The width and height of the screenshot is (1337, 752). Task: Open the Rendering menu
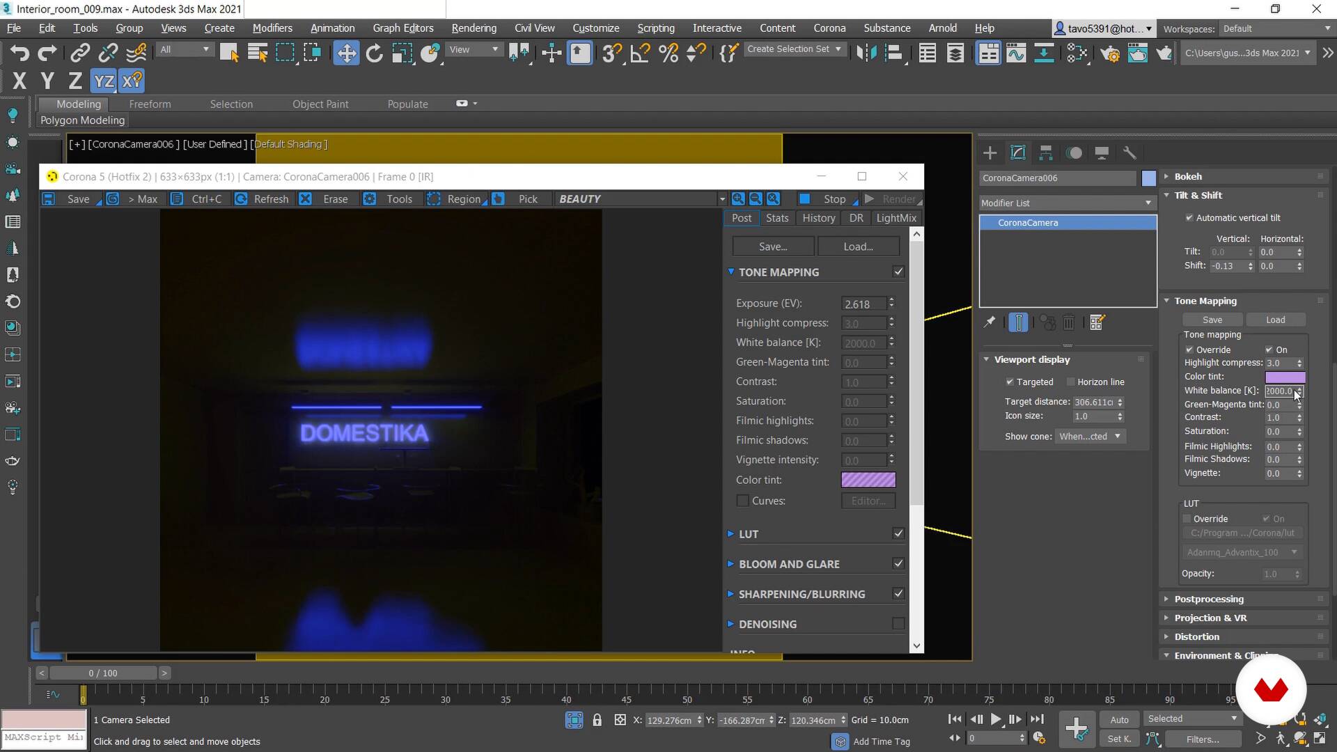pos(474,28)
